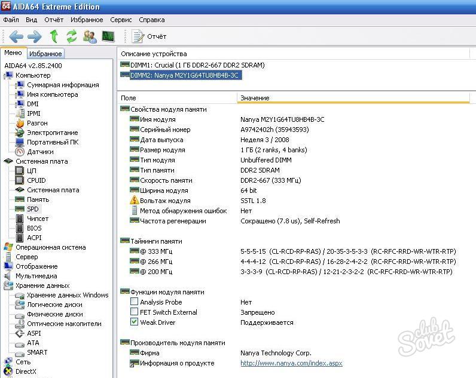Click the Forward arrow toolbar icon

click(x=35, y=36)
